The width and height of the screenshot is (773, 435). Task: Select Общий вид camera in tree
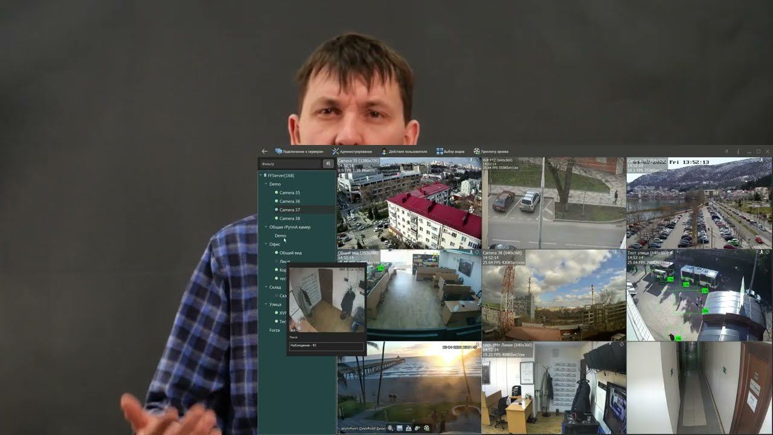290,253
